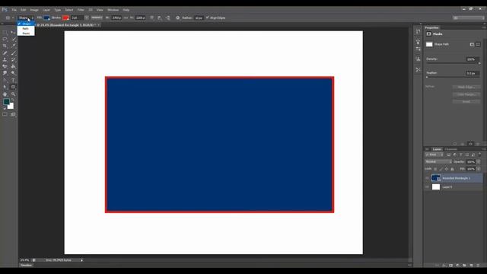Select the Rectangular Marquee tool
The height and width of the screenshot is (274, 487).
[5, 32]
